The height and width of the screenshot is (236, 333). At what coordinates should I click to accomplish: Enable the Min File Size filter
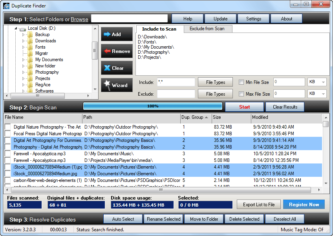point(241,82)
